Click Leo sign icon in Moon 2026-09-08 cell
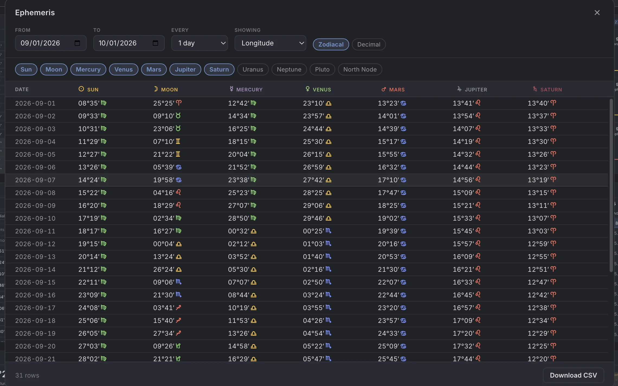This screenshot has height=386, width=618. click(178, 192)
